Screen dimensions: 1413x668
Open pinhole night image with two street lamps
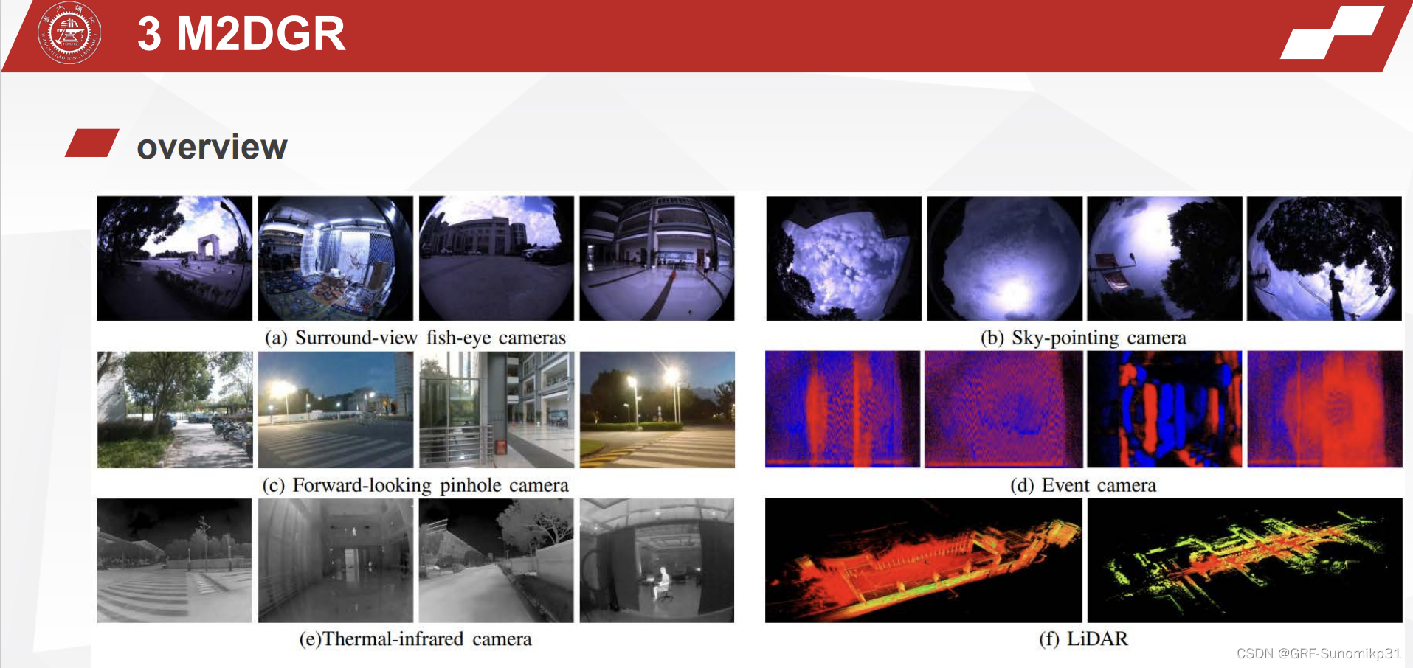point(657,409)
